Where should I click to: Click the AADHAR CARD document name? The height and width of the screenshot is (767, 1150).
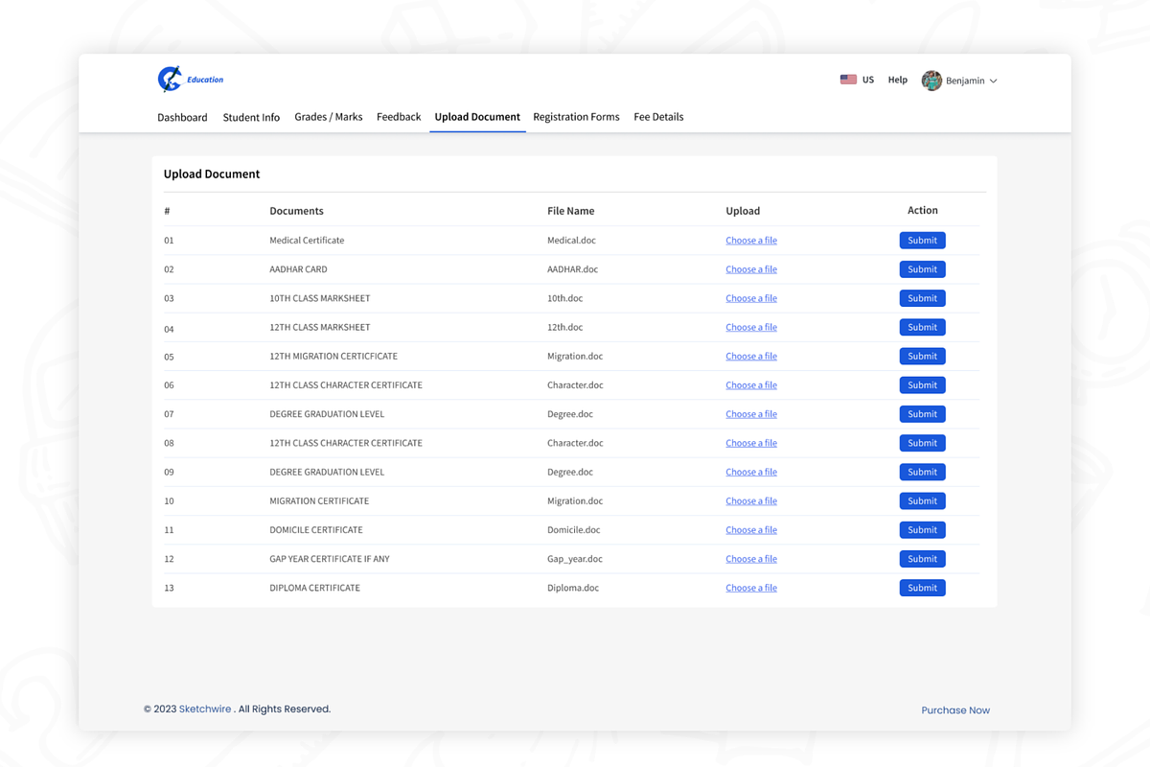tap(298, 269)
